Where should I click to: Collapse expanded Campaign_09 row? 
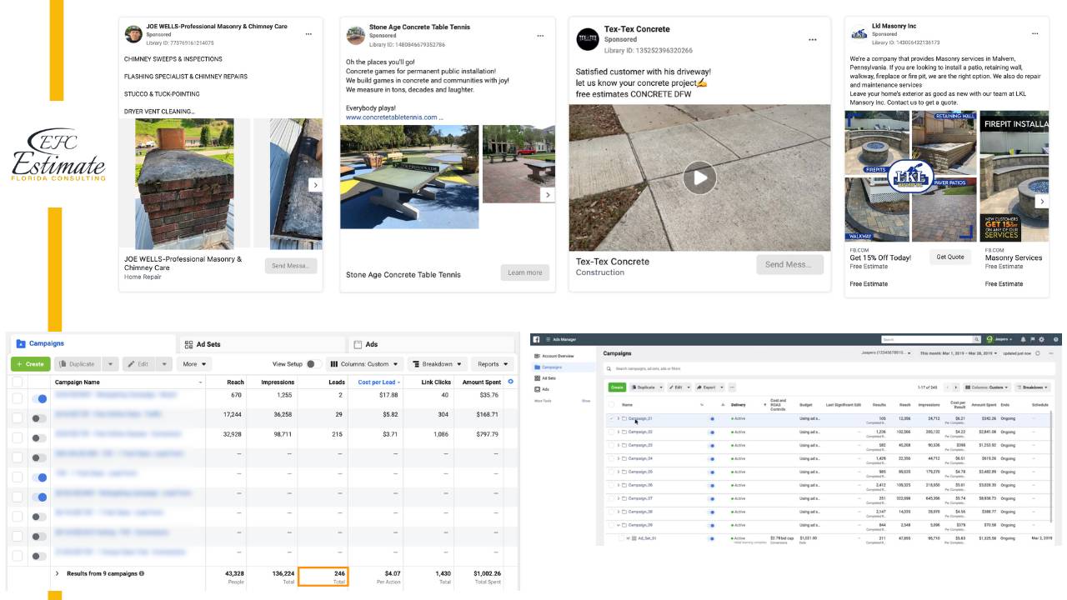619,525
